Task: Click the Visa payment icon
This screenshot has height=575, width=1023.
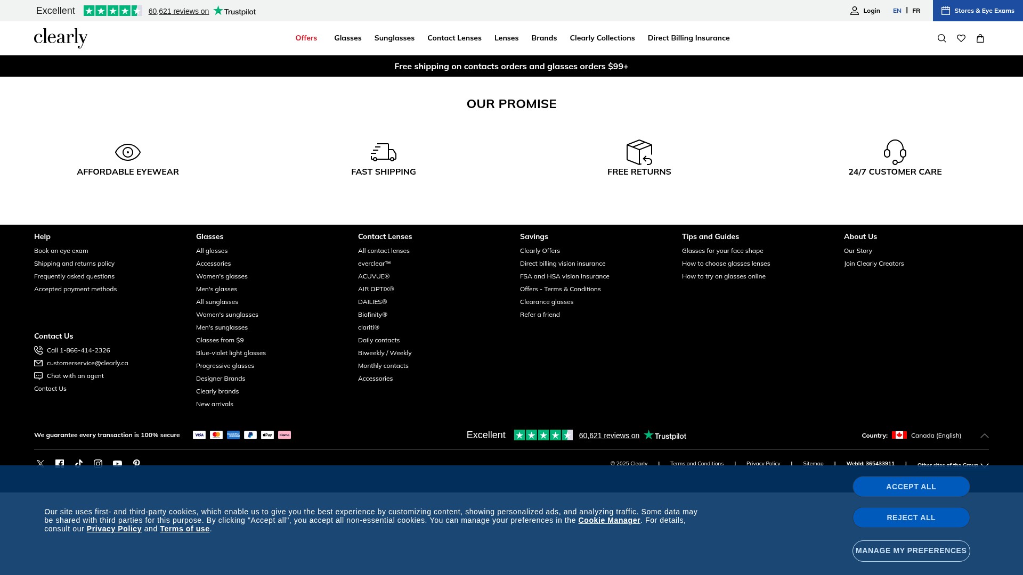Action: 199,435
